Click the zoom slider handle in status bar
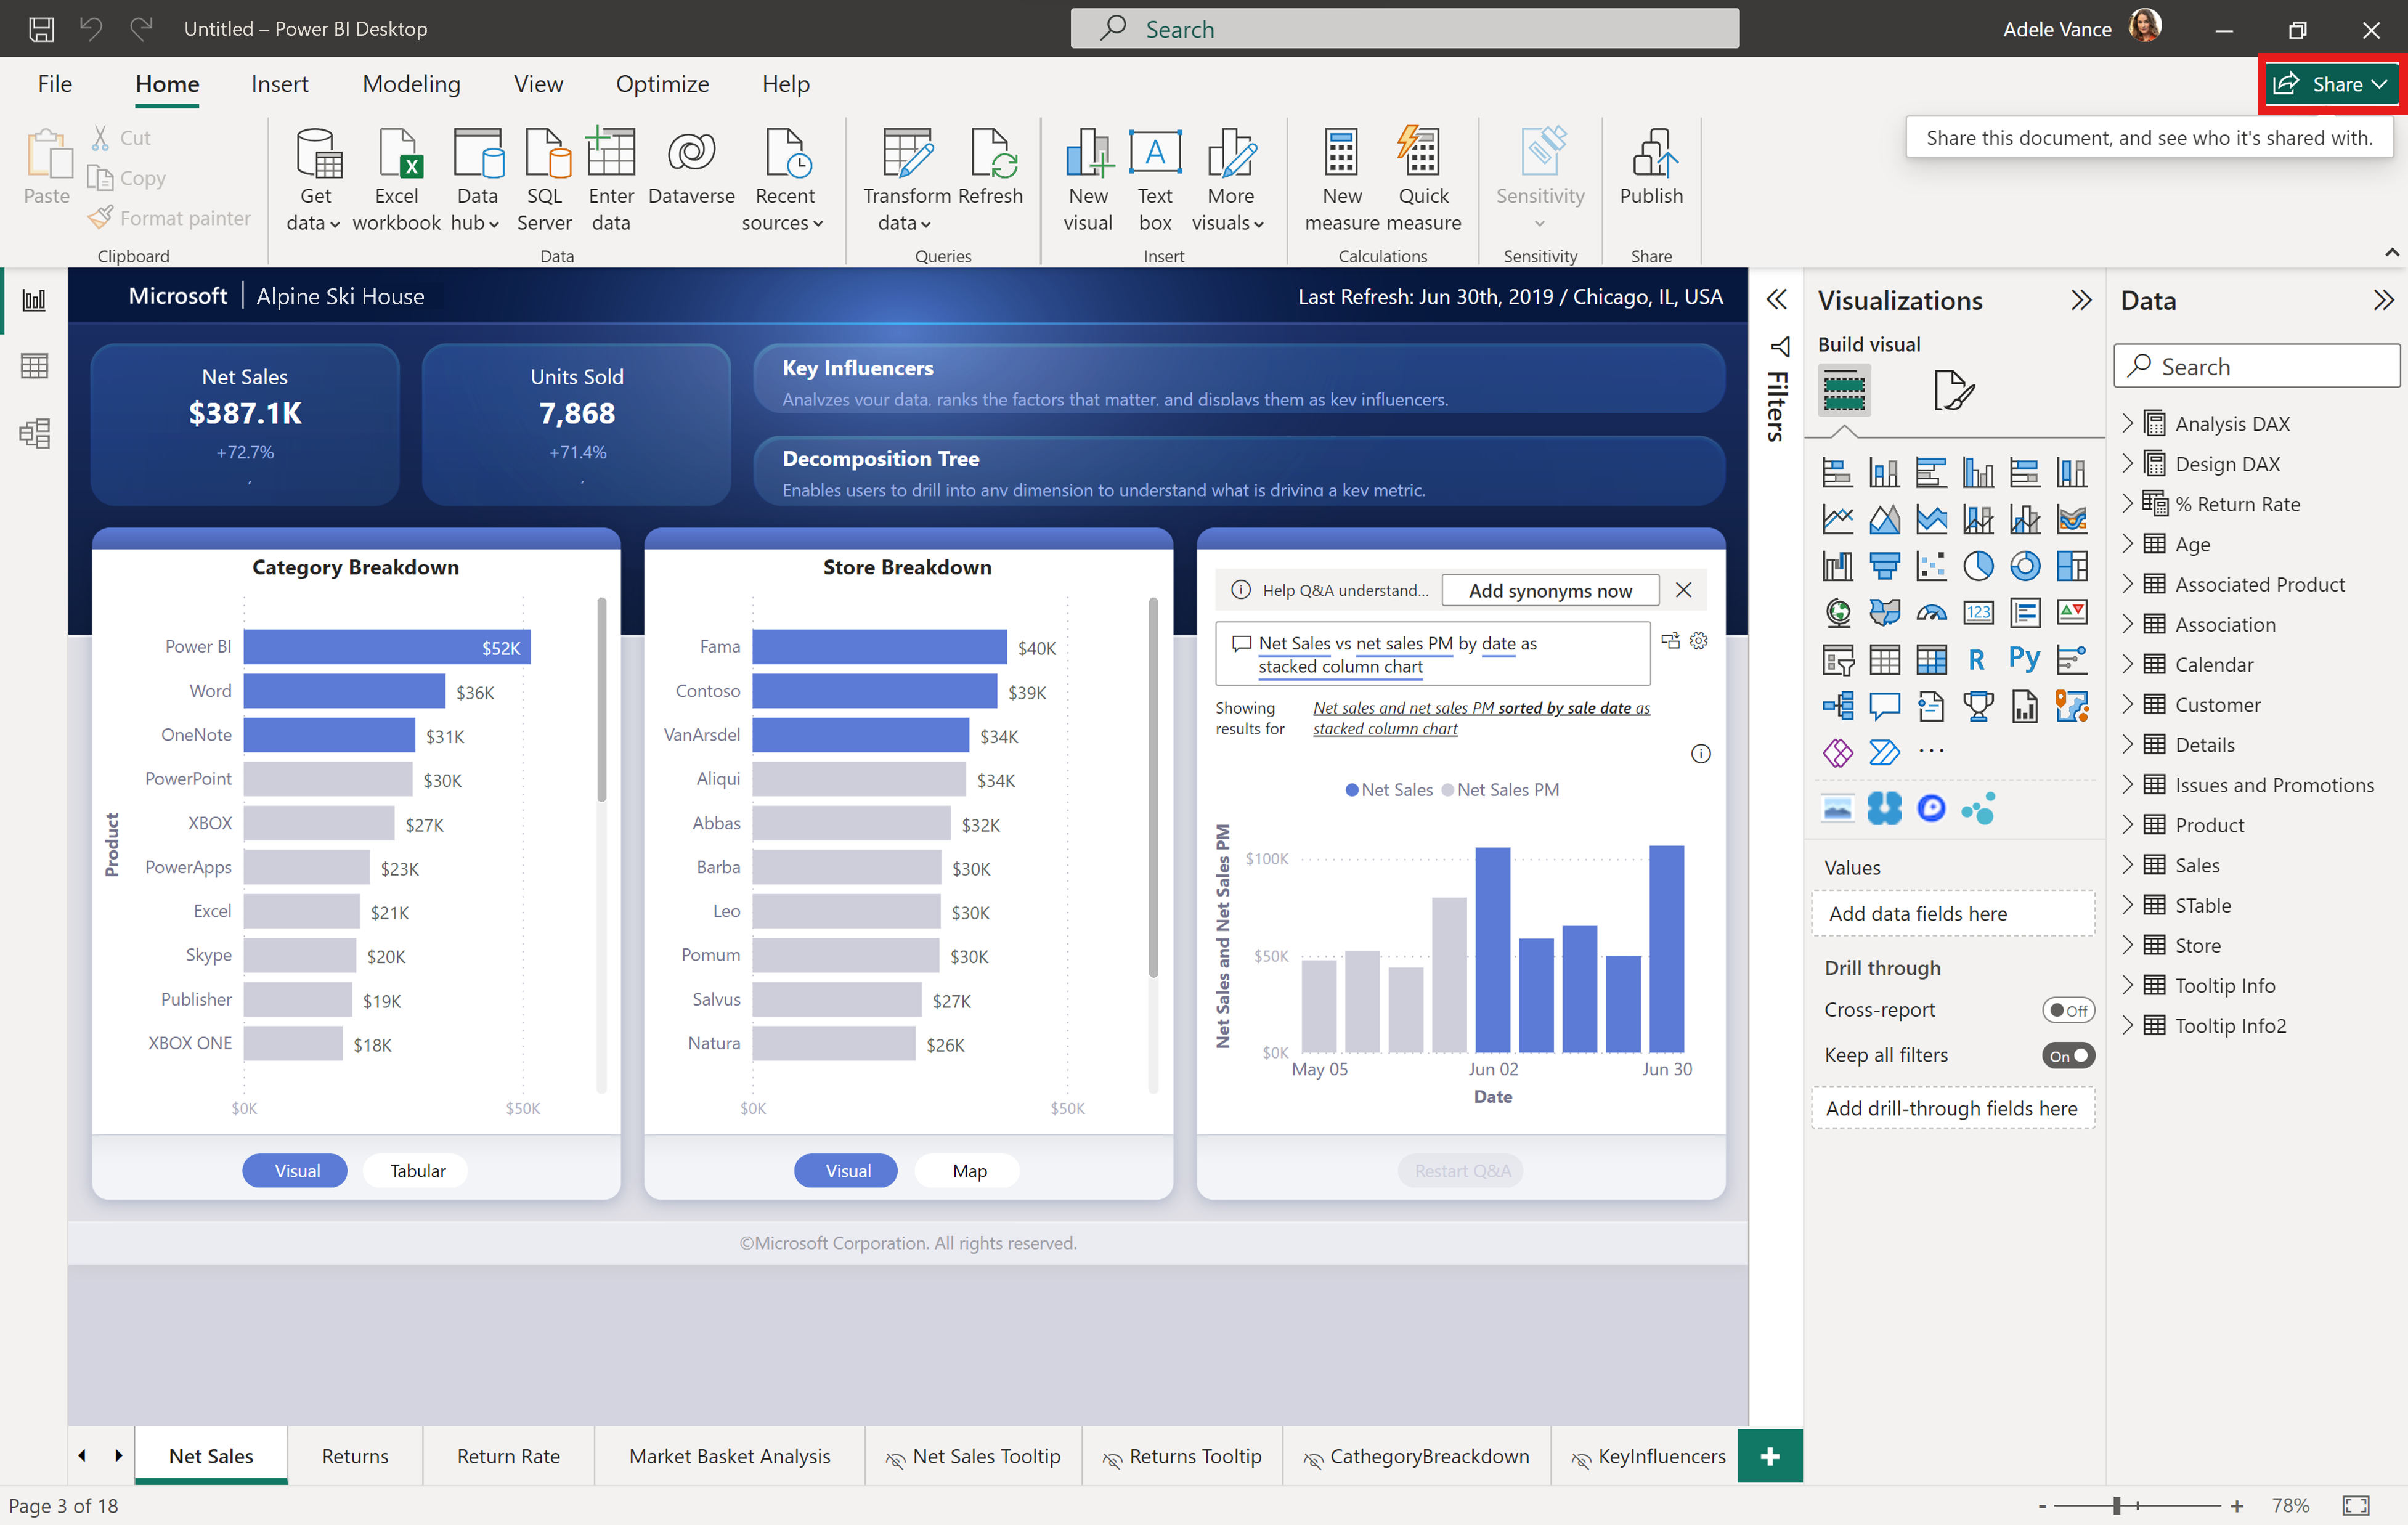Screen dimensions: 2408x1525 [x=2116, y=1505]
